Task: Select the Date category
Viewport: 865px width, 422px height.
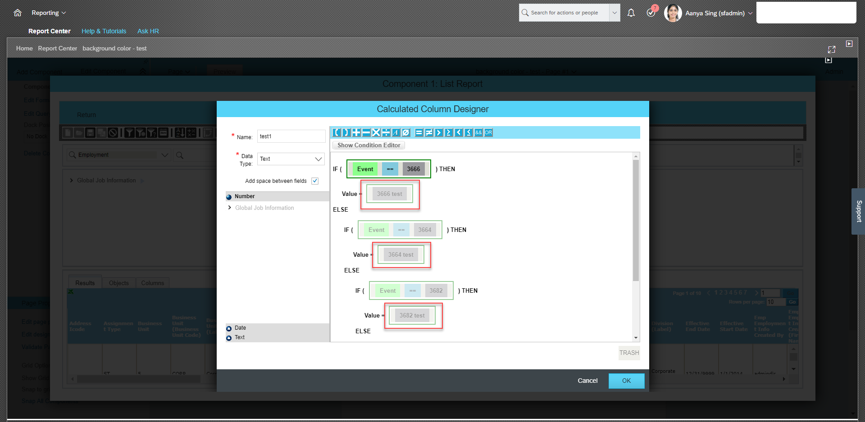Action: 278,328
